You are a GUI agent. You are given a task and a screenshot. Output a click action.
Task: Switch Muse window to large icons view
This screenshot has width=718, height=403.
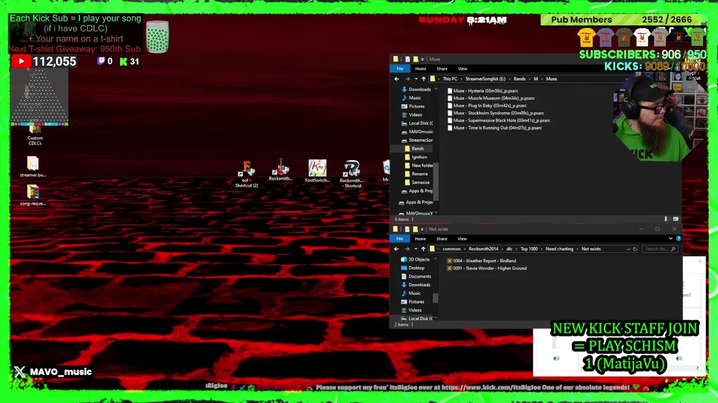[675, 219]
